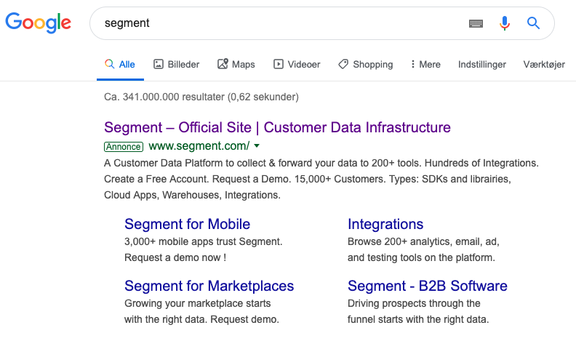The width and height of the screenshot is (576, 341).
Task: Open the Segment - B2B Software sitelink
Action: click(428, 286)
